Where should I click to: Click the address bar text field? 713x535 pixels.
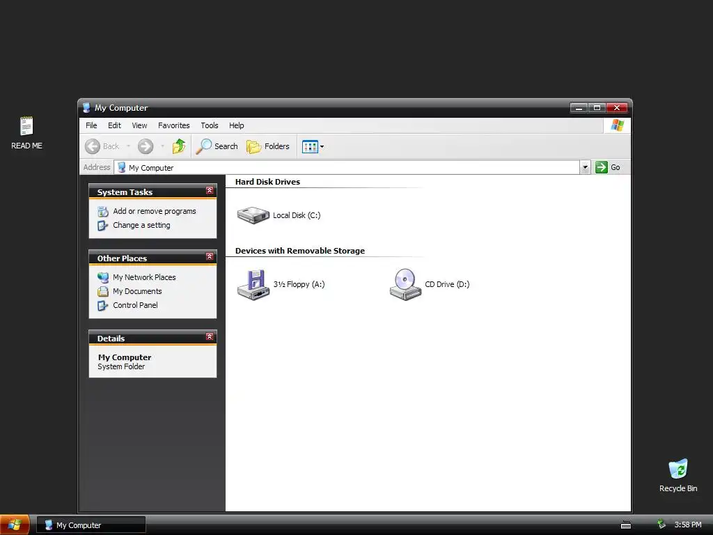347,167
